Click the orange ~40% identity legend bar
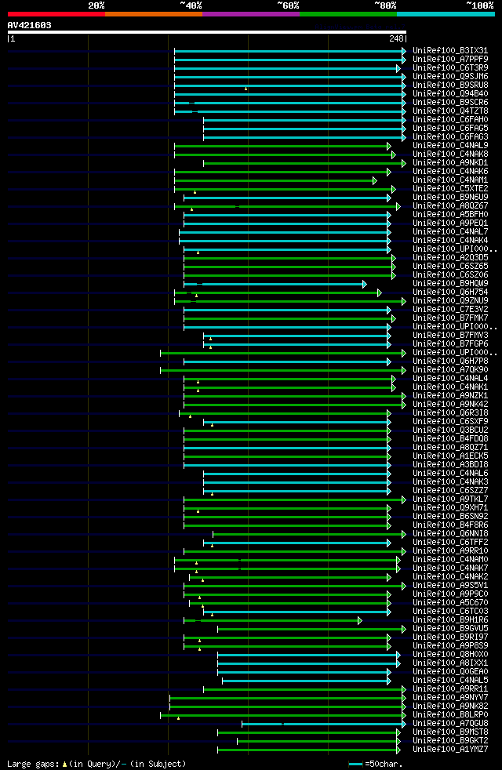 154,14
